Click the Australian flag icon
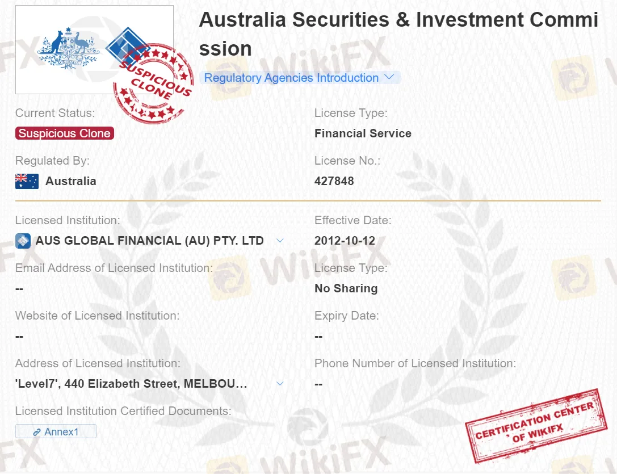The image size is (617, 474). tap(27, 181)
